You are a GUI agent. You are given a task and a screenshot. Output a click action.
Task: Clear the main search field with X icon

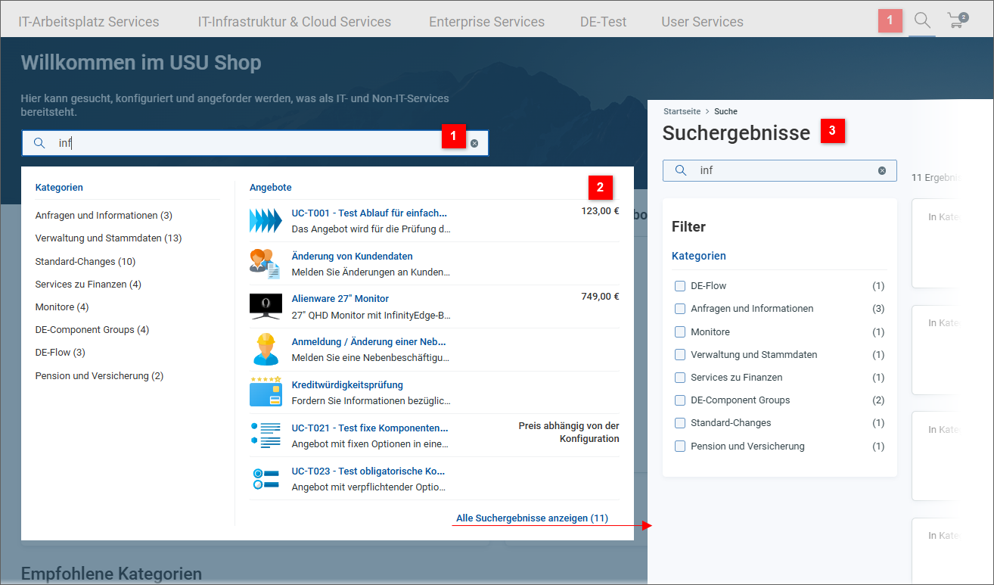pyautogui.click(x=474, y=143)
